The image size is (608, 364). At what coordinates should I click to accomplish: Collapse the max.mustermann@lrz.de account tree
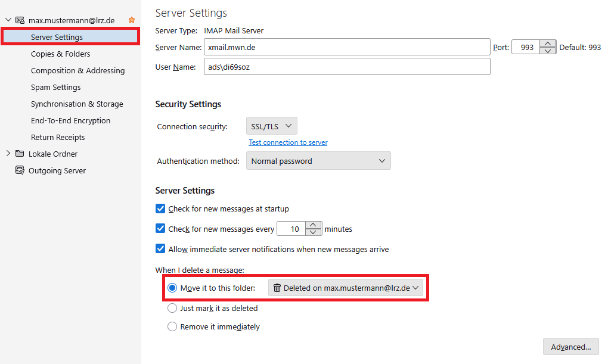[x=7, y=20]
